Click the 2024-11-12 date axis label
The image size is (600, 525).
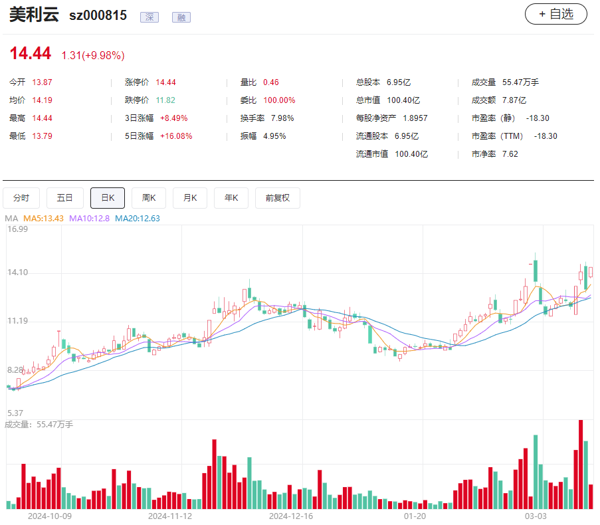point(170,516)
